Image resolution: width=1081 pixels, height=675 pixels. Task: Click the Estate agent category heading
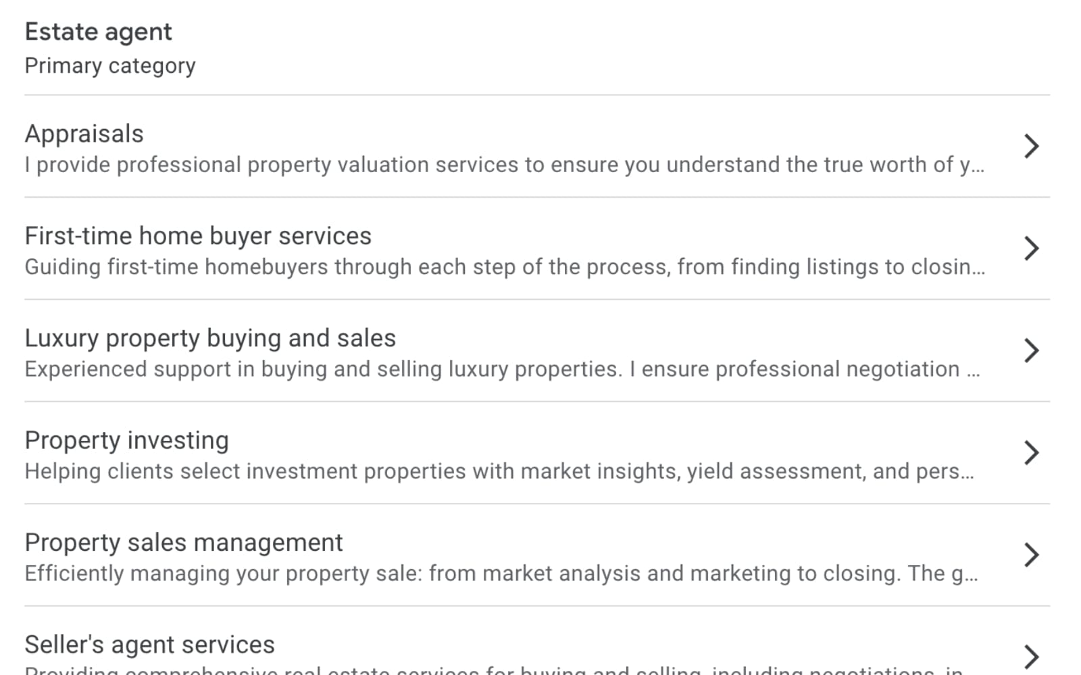click(99, 32)
